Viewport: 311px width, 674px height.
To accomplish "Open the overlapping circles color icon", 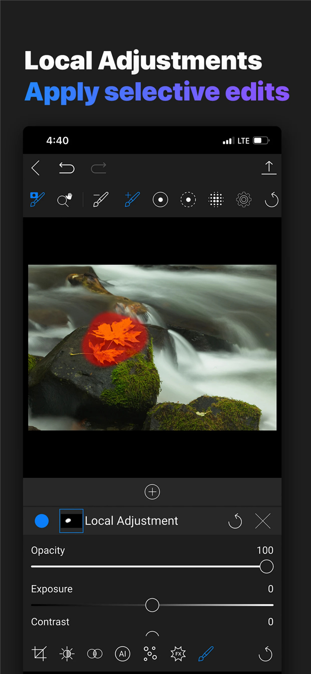I will click(95, 653).
